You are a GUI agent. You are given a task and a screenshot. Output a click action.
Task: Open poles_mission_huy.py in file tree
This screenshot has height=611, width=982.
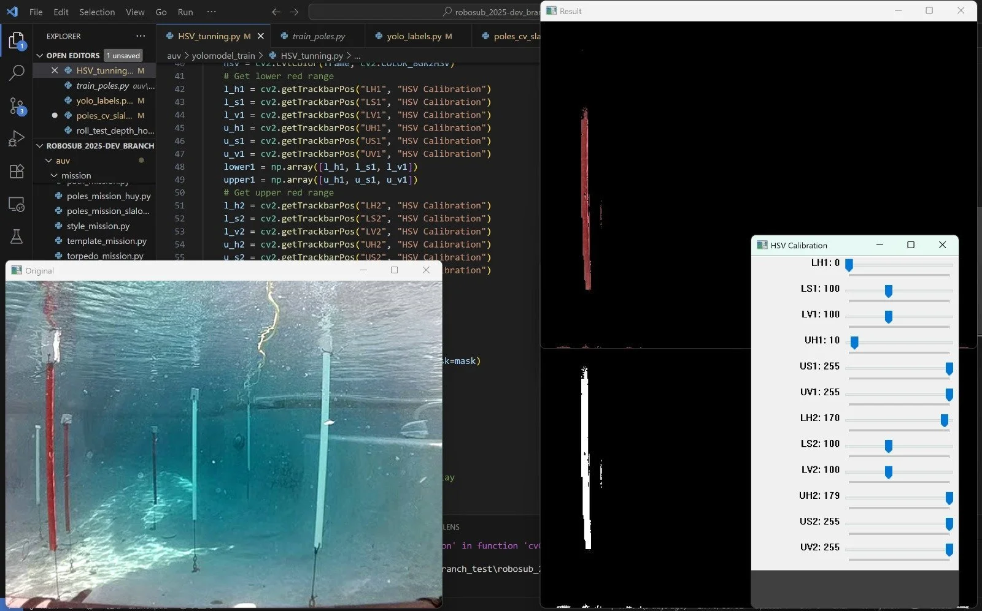pyautogui.click(x=94, y=196)
